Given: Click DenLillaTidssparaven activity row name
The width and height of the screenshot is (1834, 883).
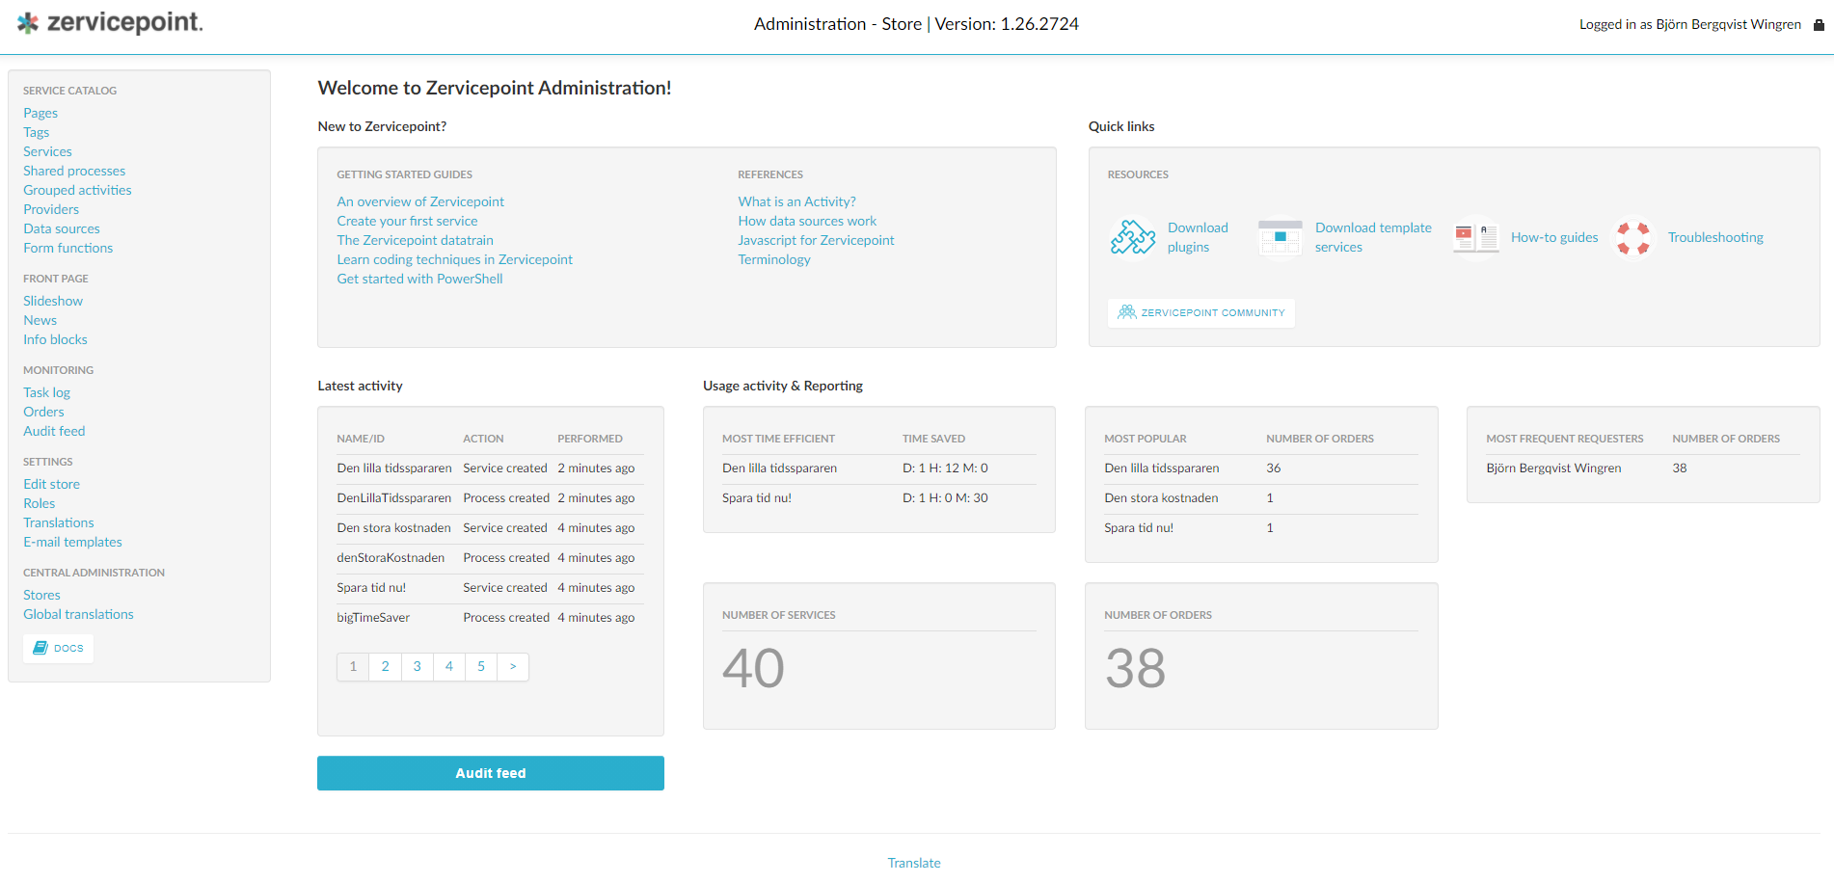Looking at the screenshot, I should click(393, 497).
